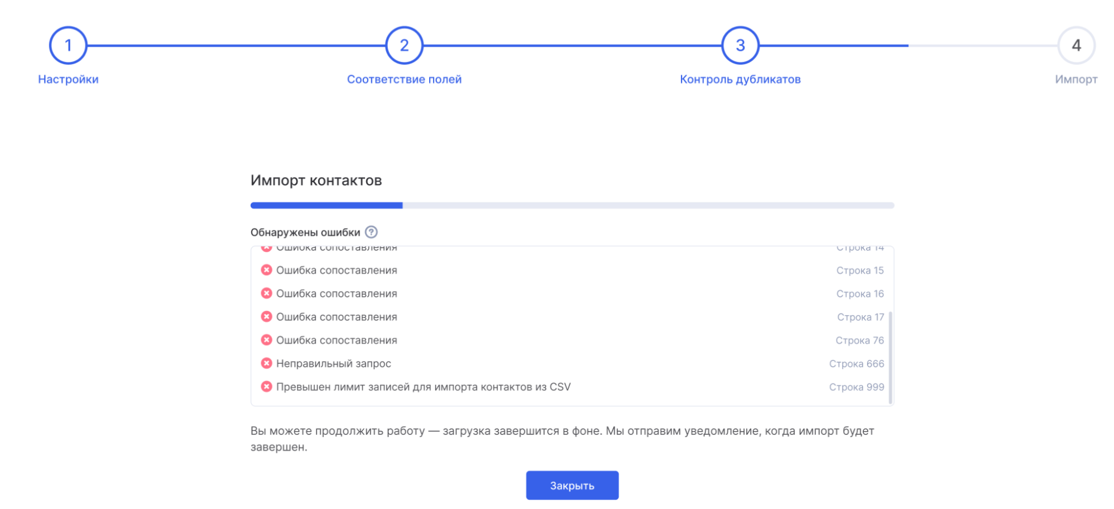This screenshot has height=509, width=1114.
Task: Select step 4 circle Импорт
Action: 1076,45
